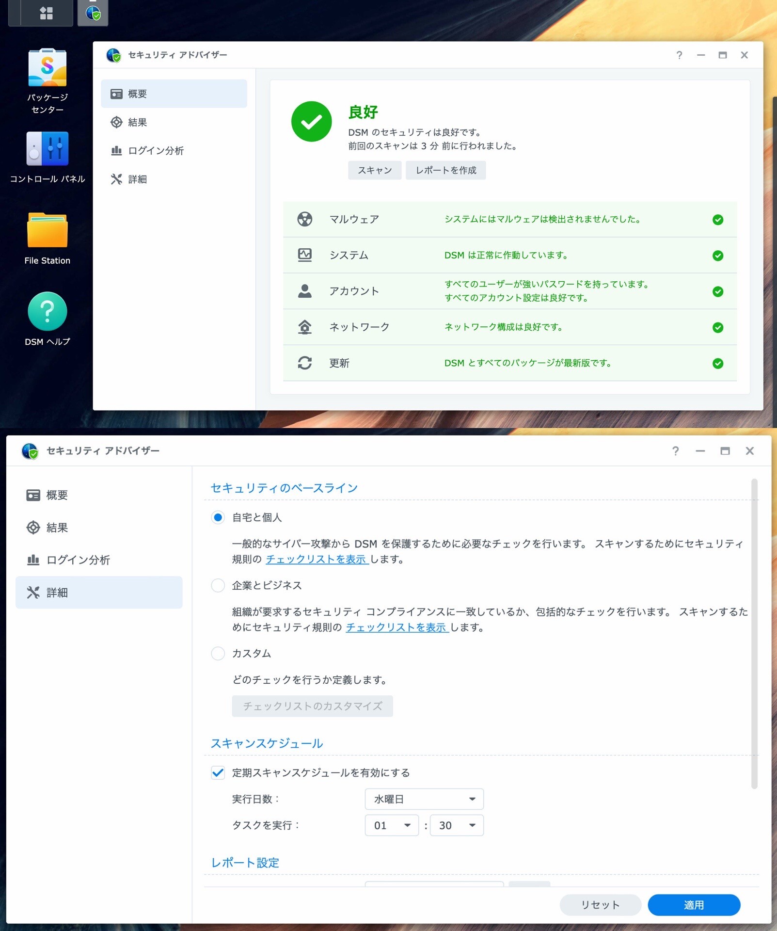The width and height of the screenshot is (777, 931).
Task: Click the DSM main menu grid icon
Action: coord(46,13)
